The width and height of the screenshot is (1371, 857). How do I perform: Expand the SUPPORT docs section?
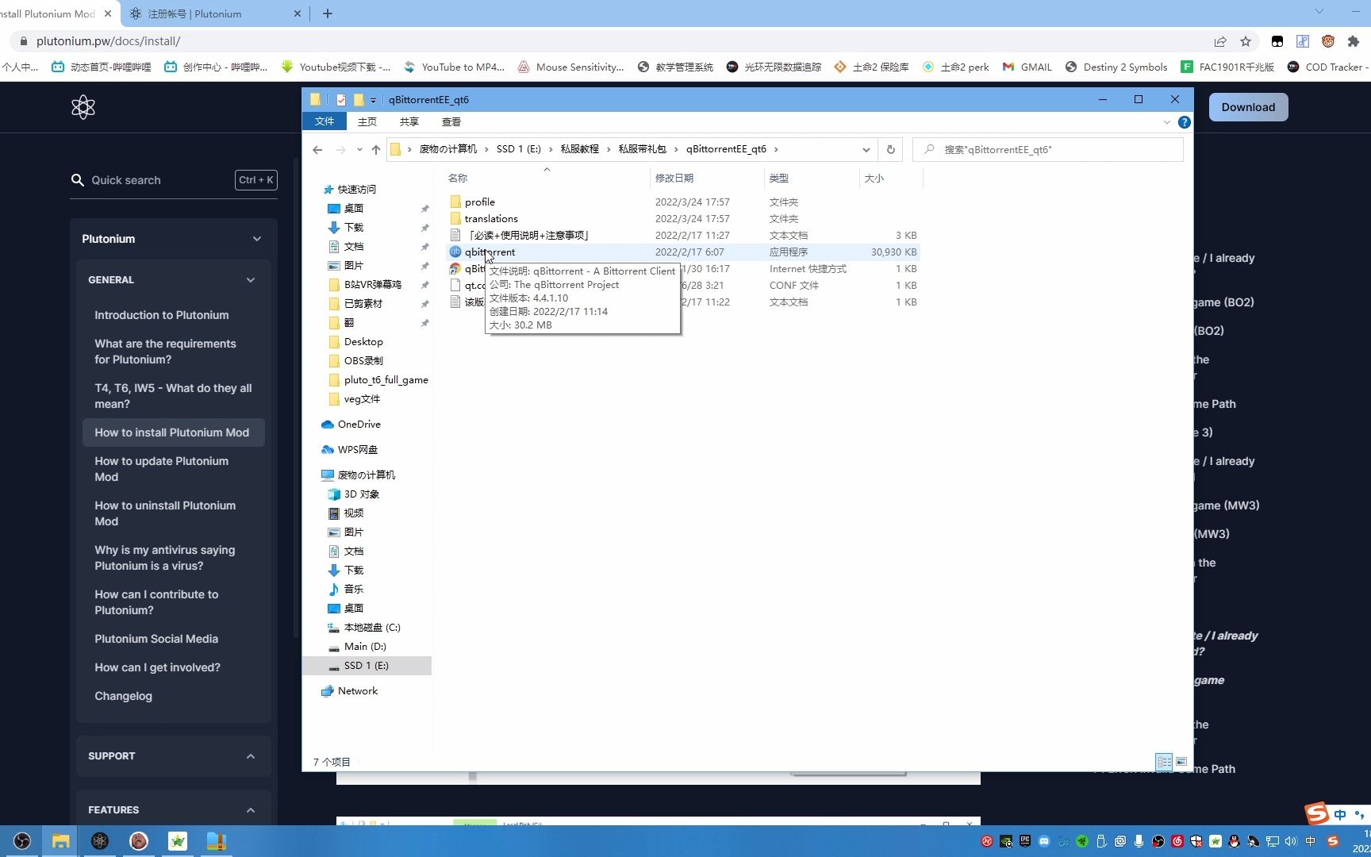[x=251, y=756]
